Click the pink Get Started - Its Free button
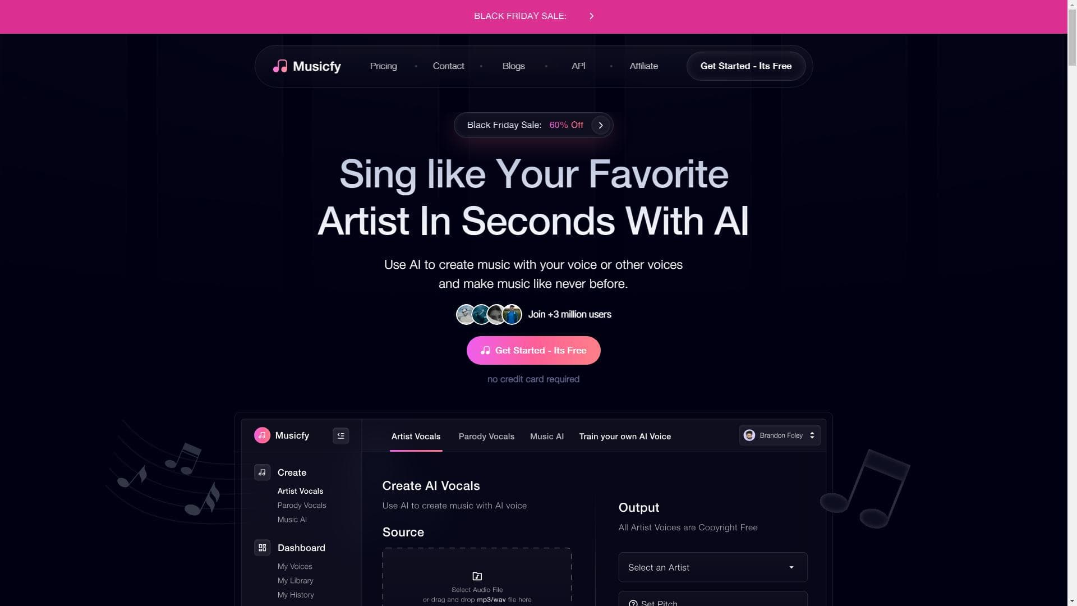 click(x=533, y=351)
